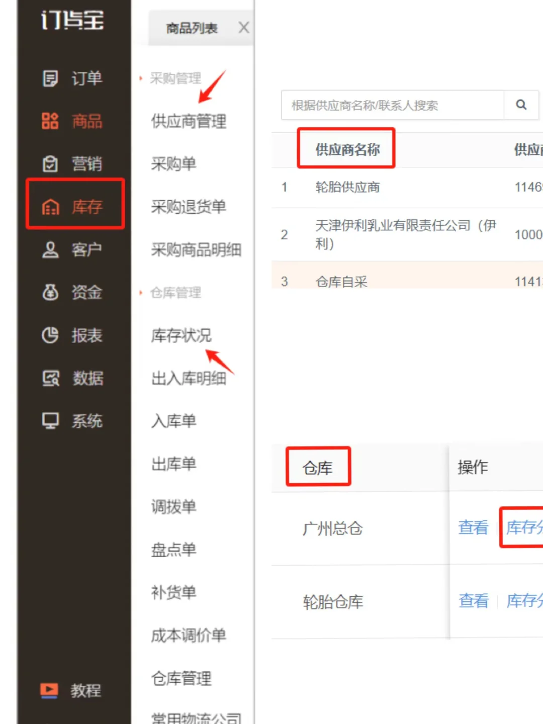Click the 营销 sidebar icon
This screenshot has height=724, width=543.
pos(49,164)
